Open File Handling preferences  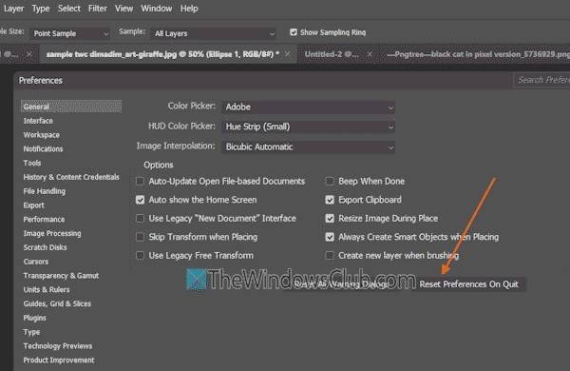(45, 191)
